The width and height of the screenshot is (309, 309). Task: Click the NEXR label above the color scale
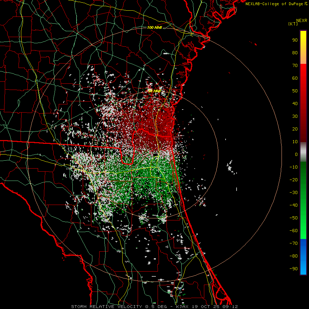point(301,21)
